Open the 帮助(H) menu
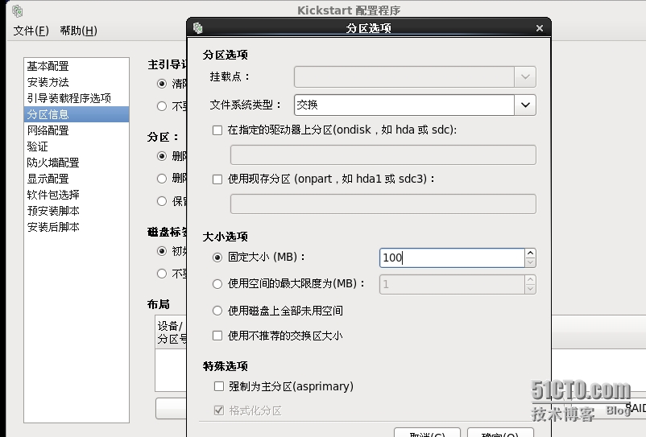The width and height of the screenshot is (646, 437). tap(78, 31)
